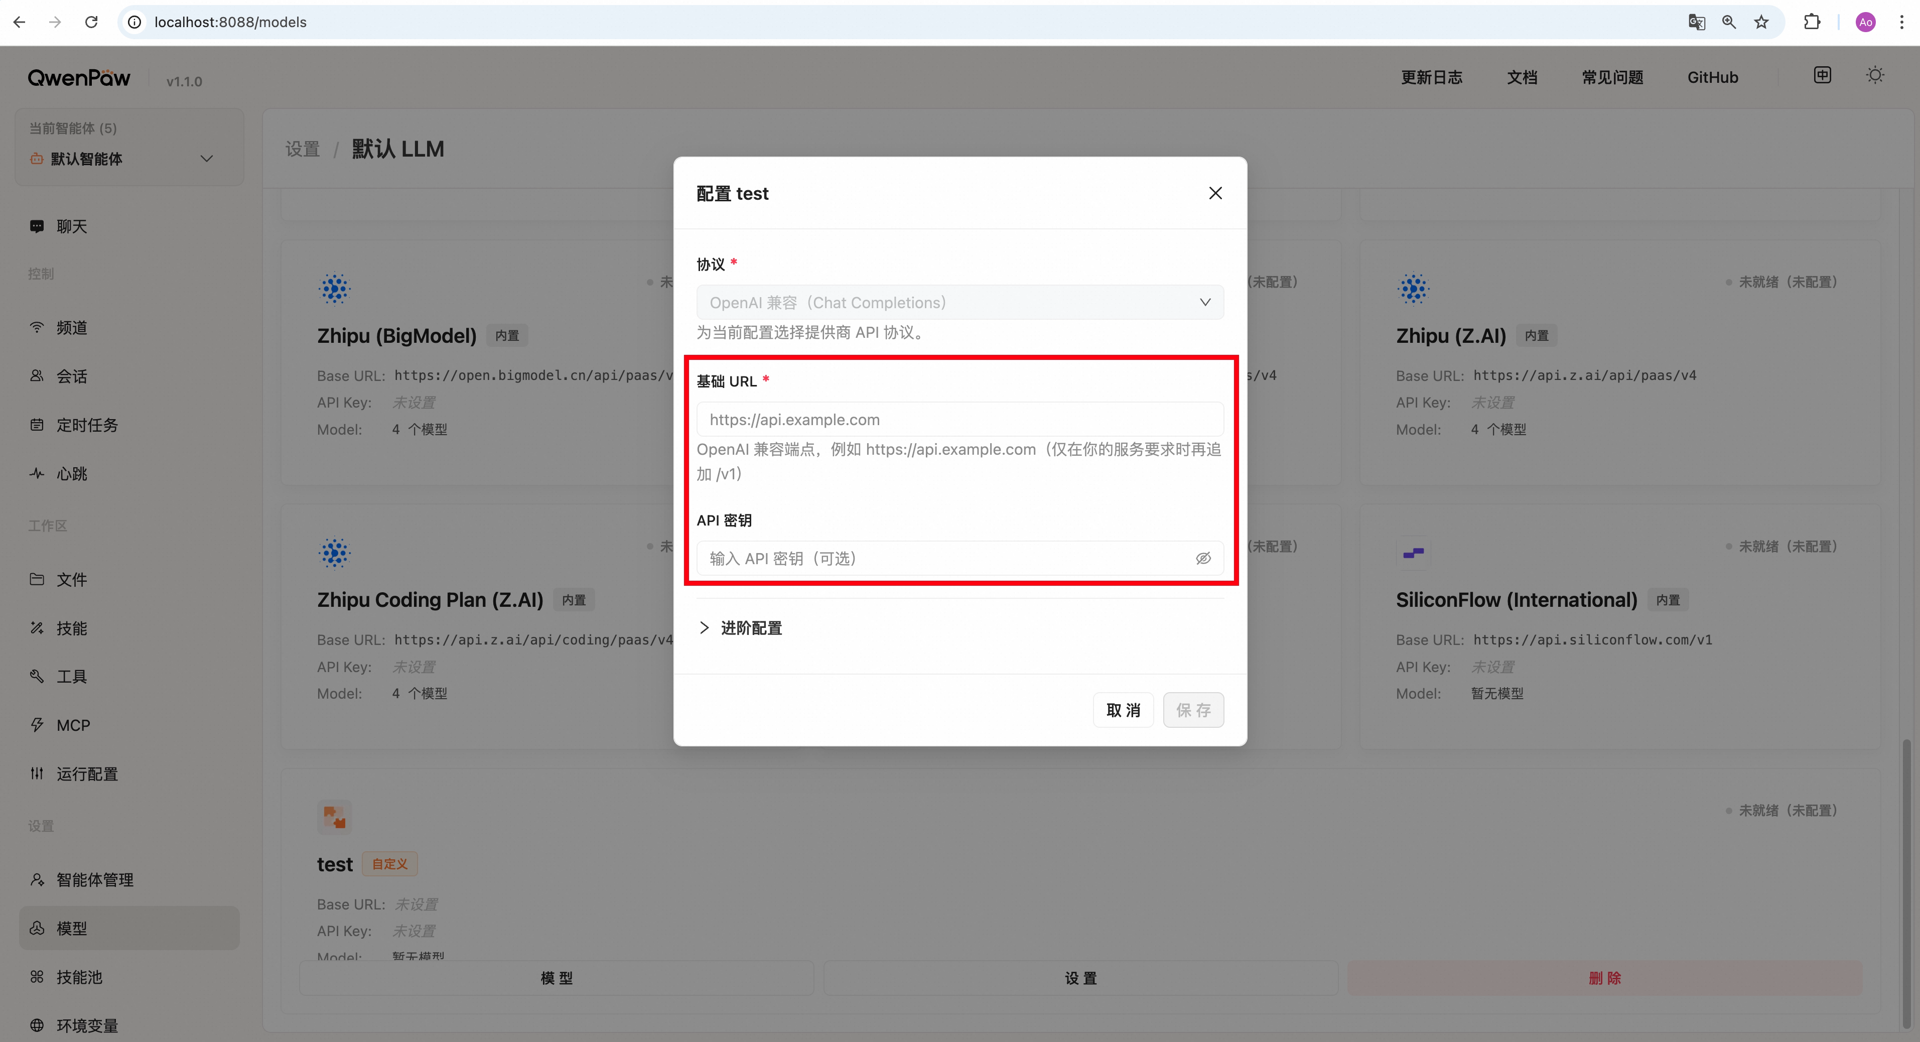Click the 设置 breadcrumb link

click(303, 150)
